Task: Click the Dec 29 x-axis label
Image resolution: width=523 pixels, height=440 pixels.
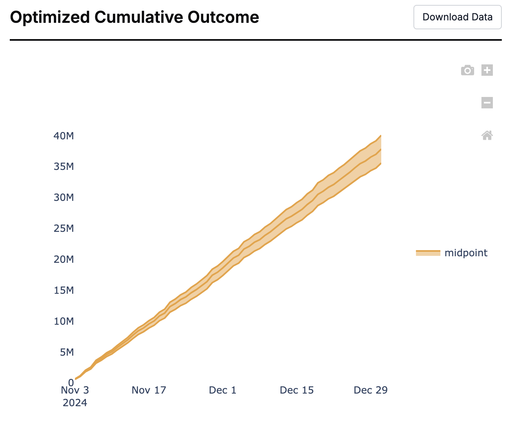Action: (371, 390)
